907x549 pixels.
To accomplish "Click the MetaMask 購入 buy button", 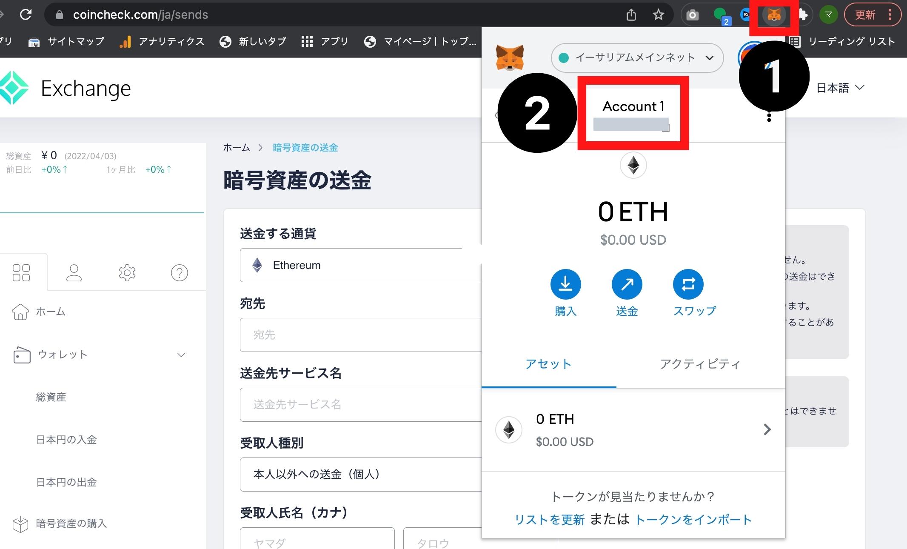I will coord(565,293).
